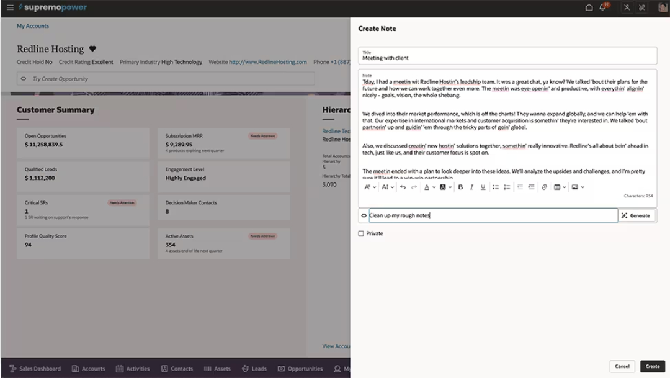670x378 pixels.
Task: Click the Create button to save the note
Action: pos(653,366)
